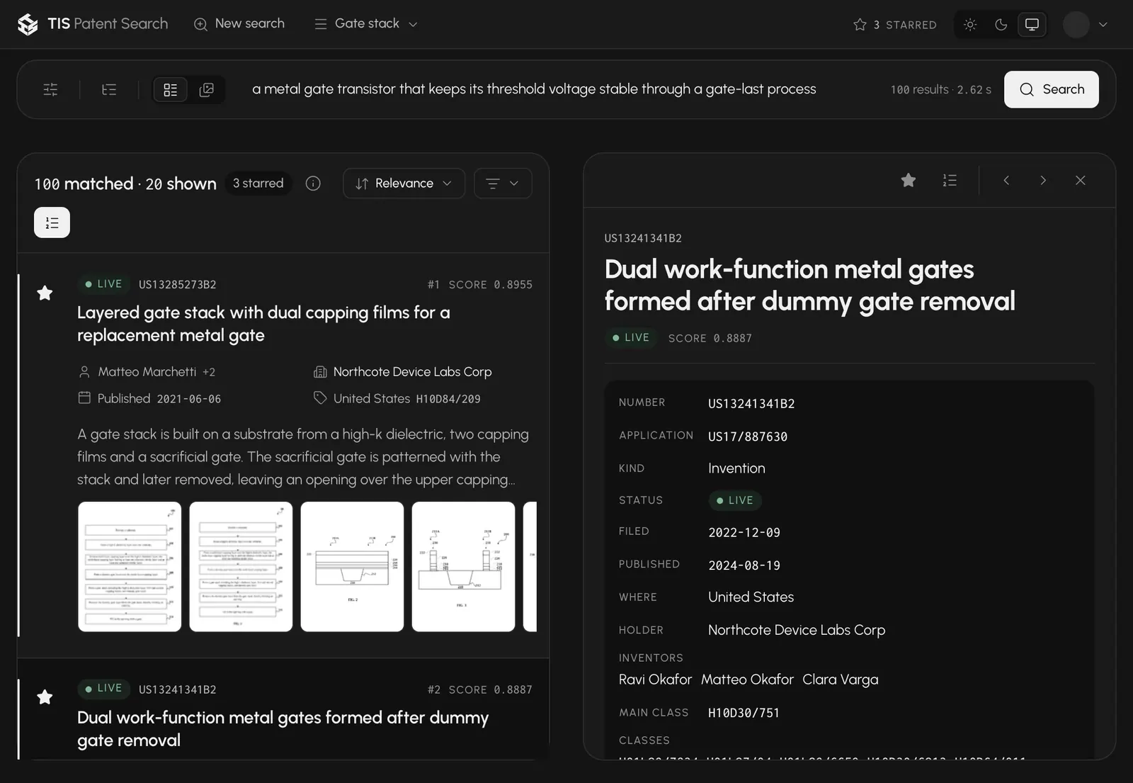
Task: Open search filters sliders icon
Action: pos(50,89)
